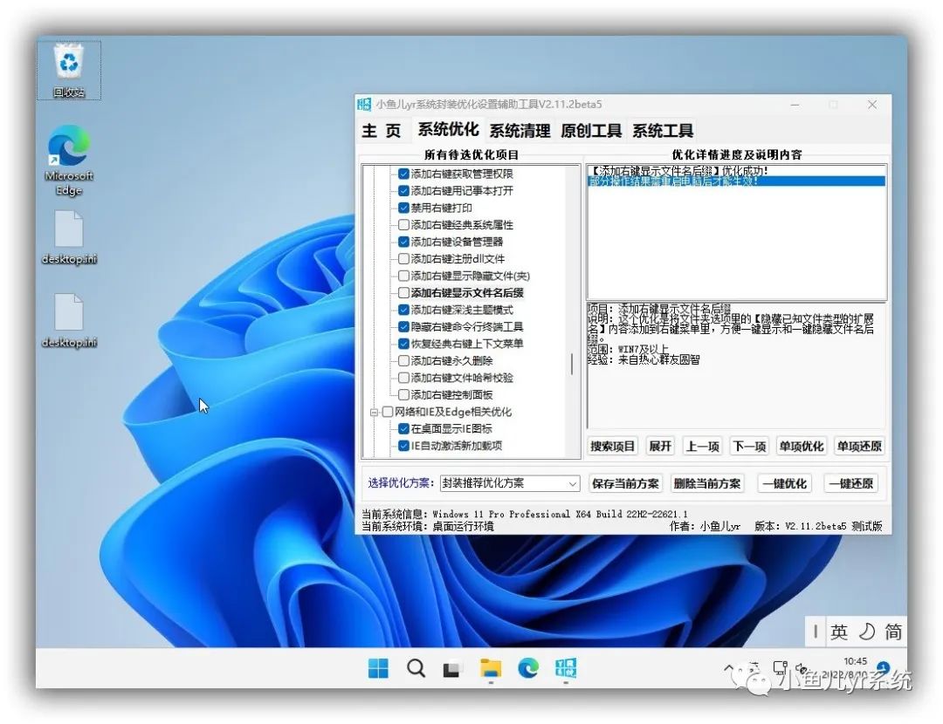
Task: Launch Edge from the taskbar
Action: (x=528, y=668)
